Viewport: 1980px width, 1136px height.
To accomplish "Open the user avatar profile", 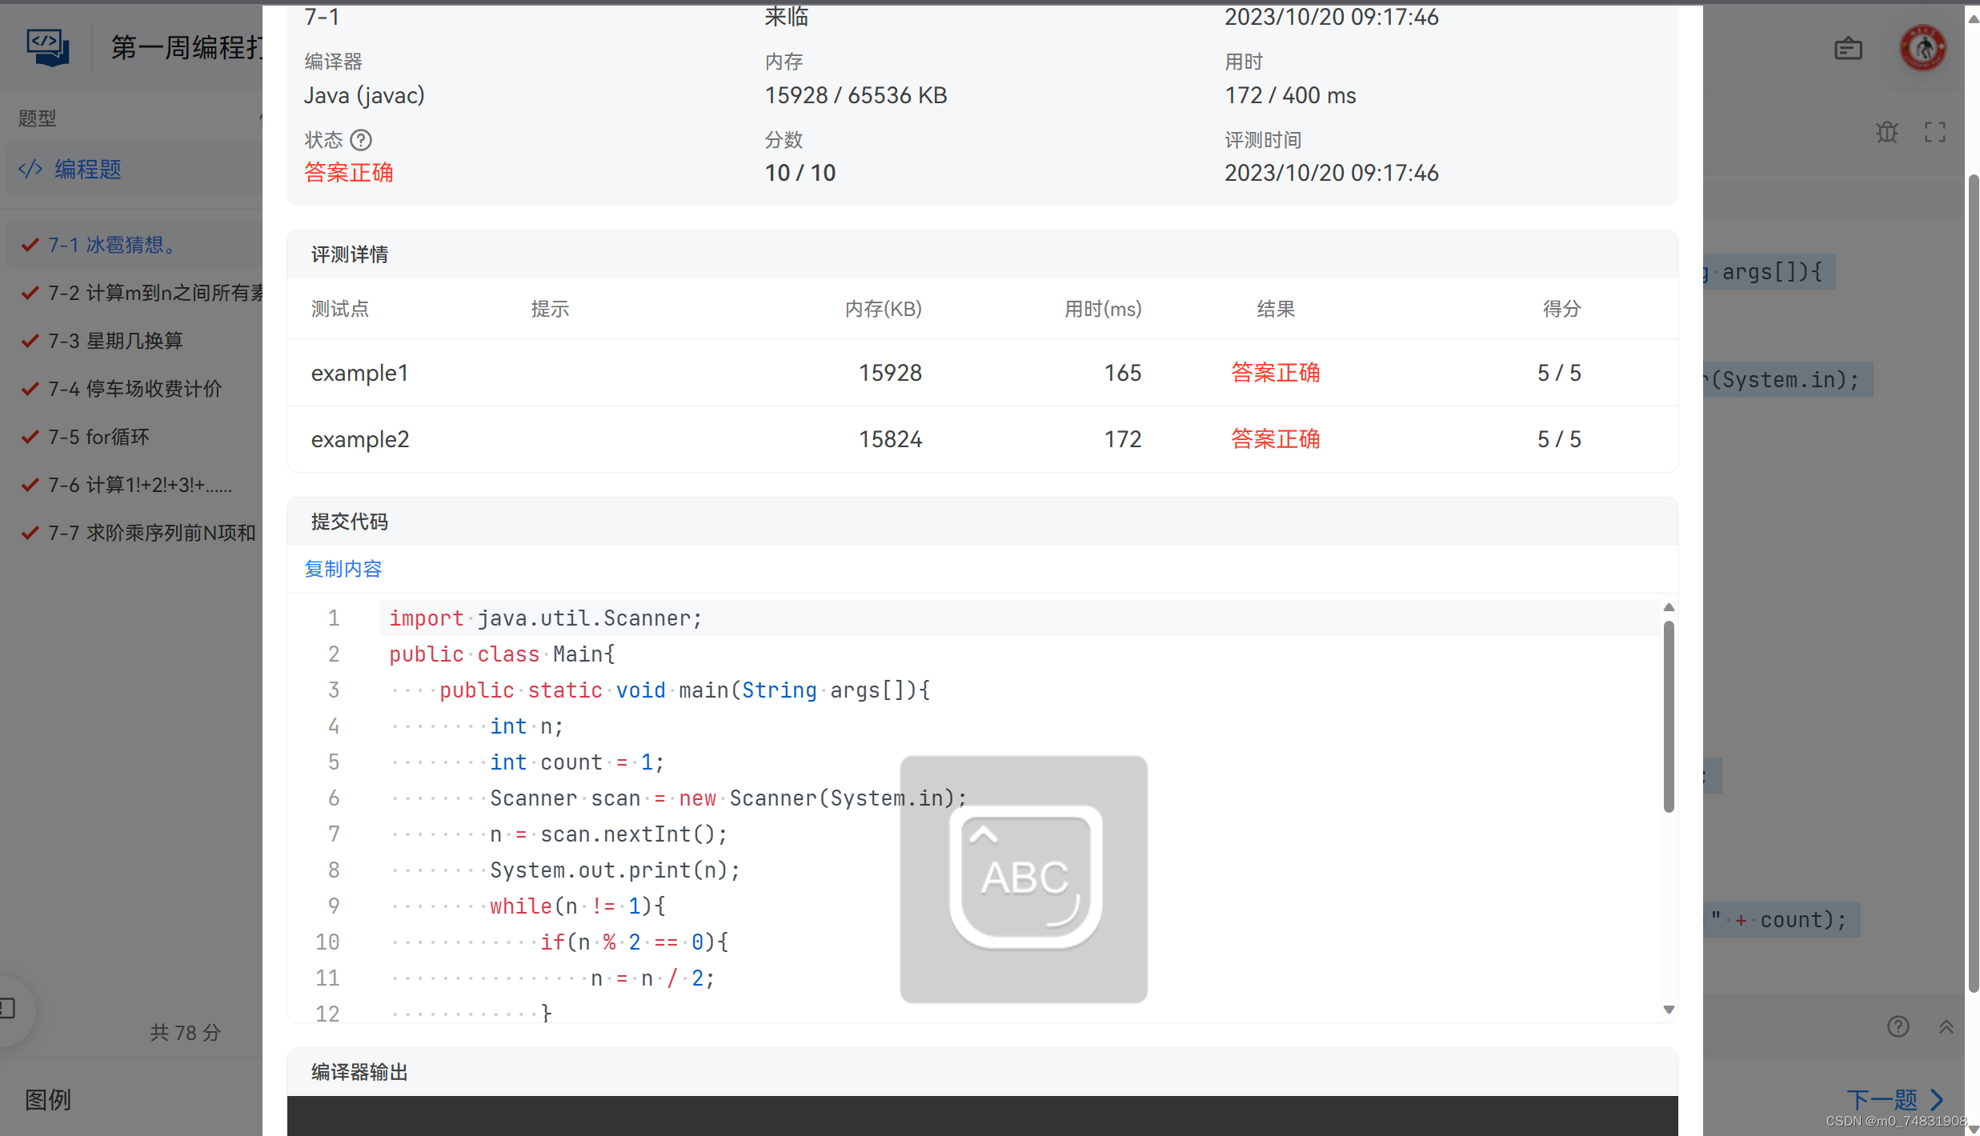I will point(1922,49).
